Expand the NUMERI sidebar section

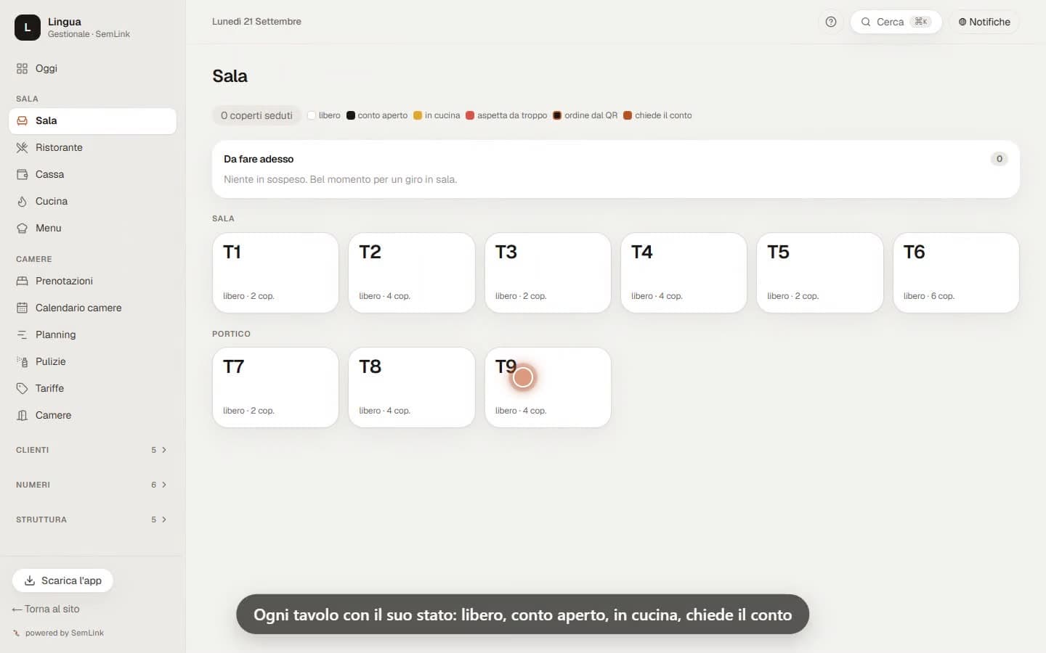point(92,485)
